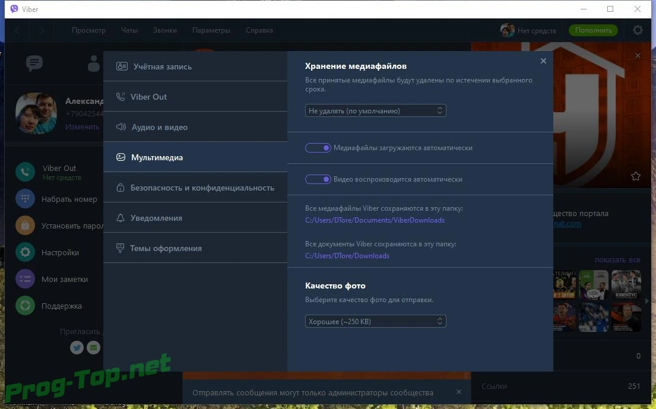Click the paintbrush icon beside Темы оформления
The height and width of the screenshot is (409, 656).
tap(120, 248)
